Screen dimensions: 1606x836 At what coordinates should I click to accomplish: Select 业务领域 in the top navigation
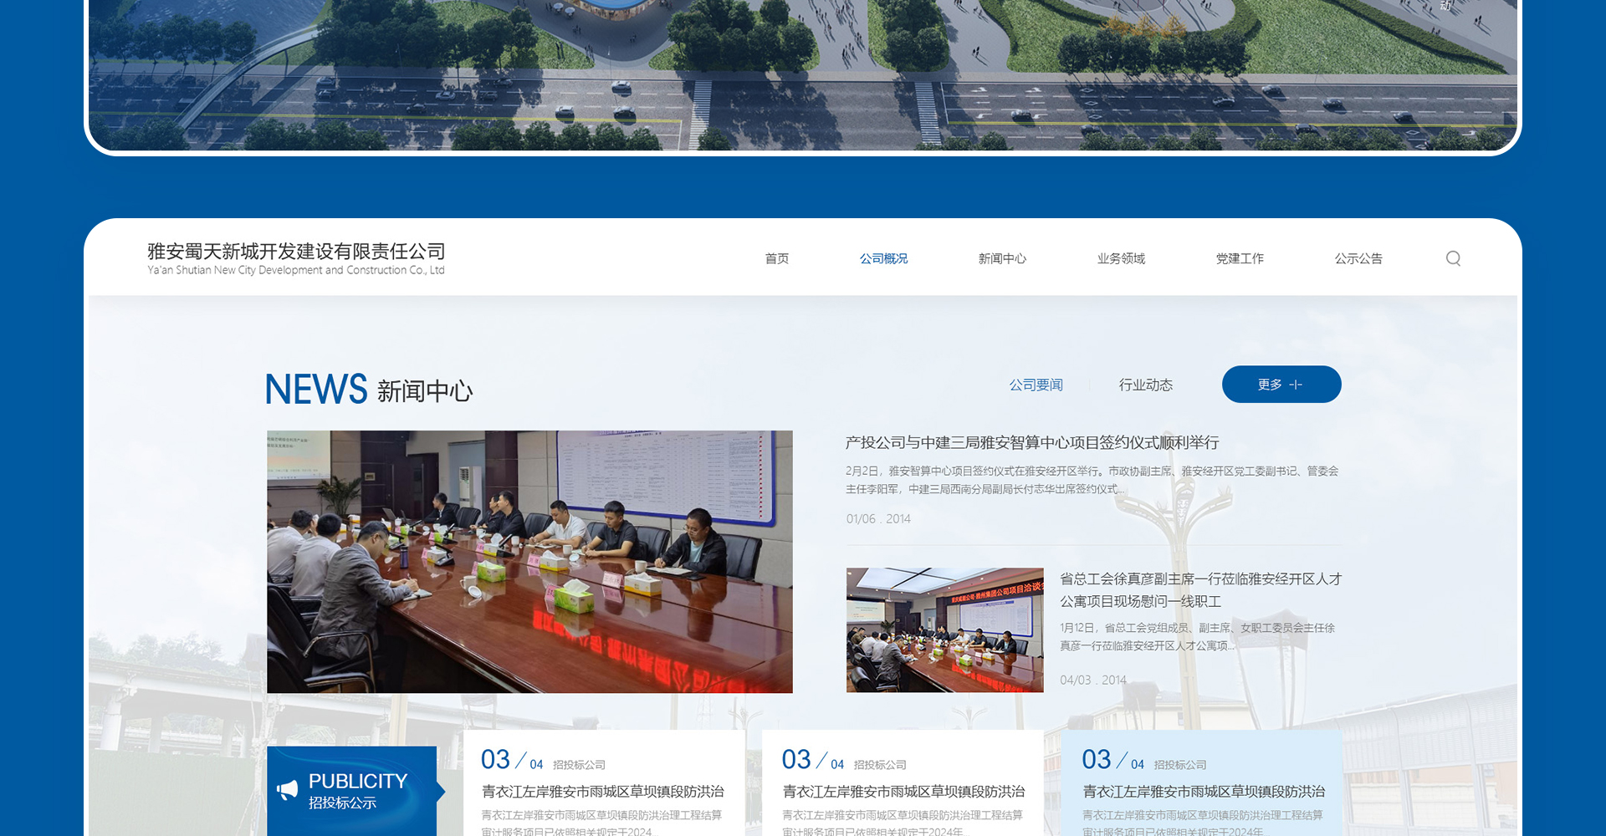[1121, 259]
